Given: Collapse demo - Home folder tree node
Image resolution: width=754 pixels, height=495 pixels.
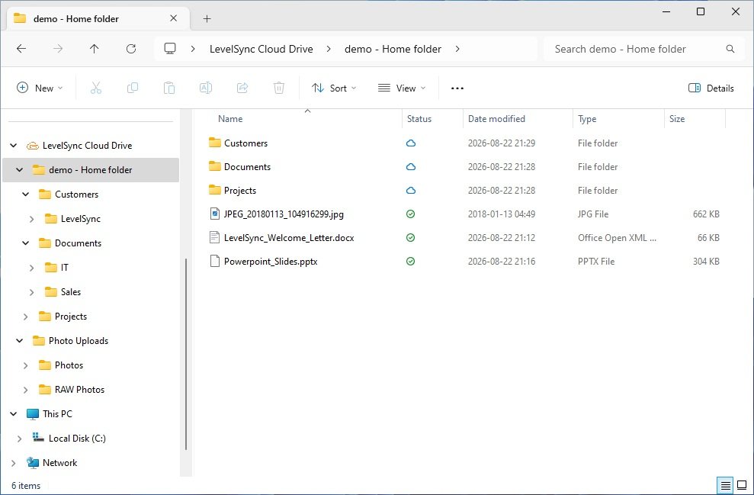Looking at the screenshot, I should pos(20,170).
